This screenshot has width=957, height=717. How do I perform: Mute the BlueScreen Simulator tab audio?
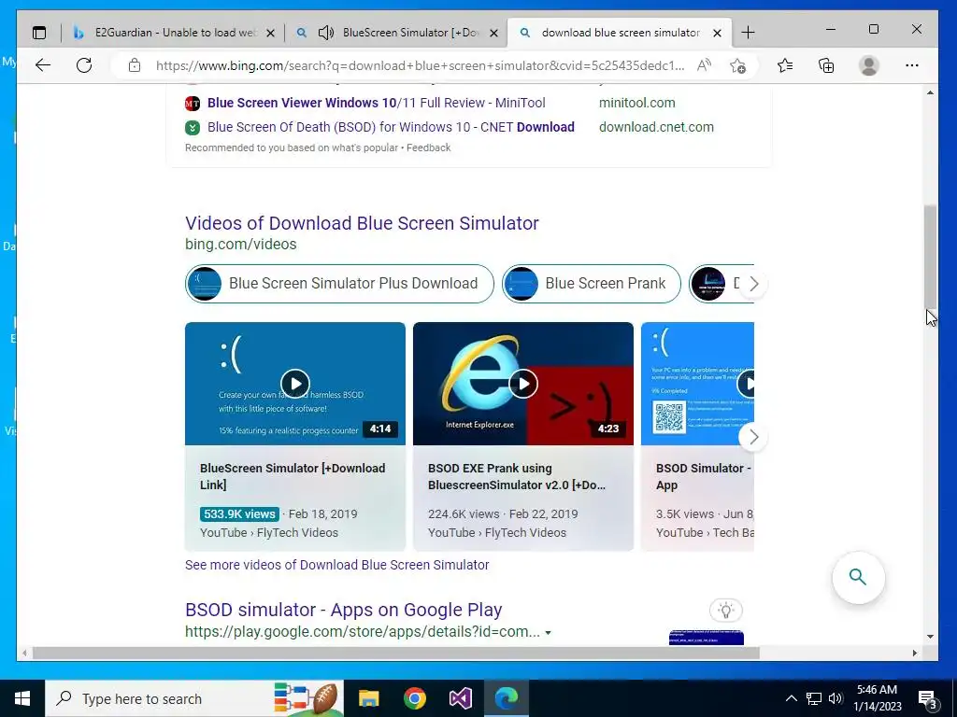click(326, 33)
